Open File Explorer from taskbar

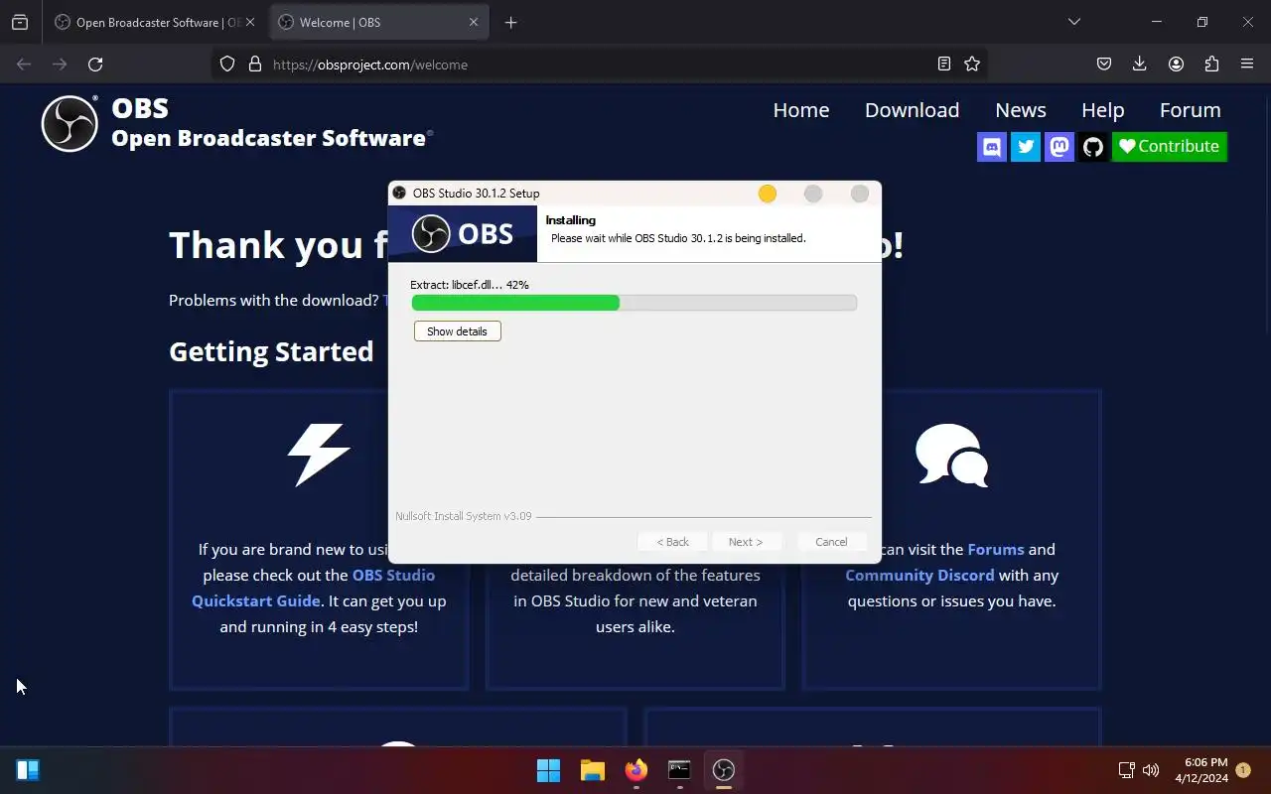click(x=593, y=770)
